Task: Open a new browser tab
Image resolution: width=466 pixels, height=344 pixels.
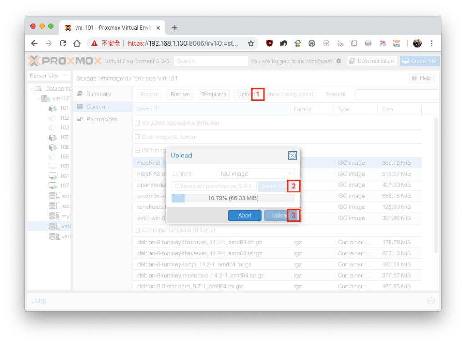Action: pyautogui.click(x=175, y=28)
